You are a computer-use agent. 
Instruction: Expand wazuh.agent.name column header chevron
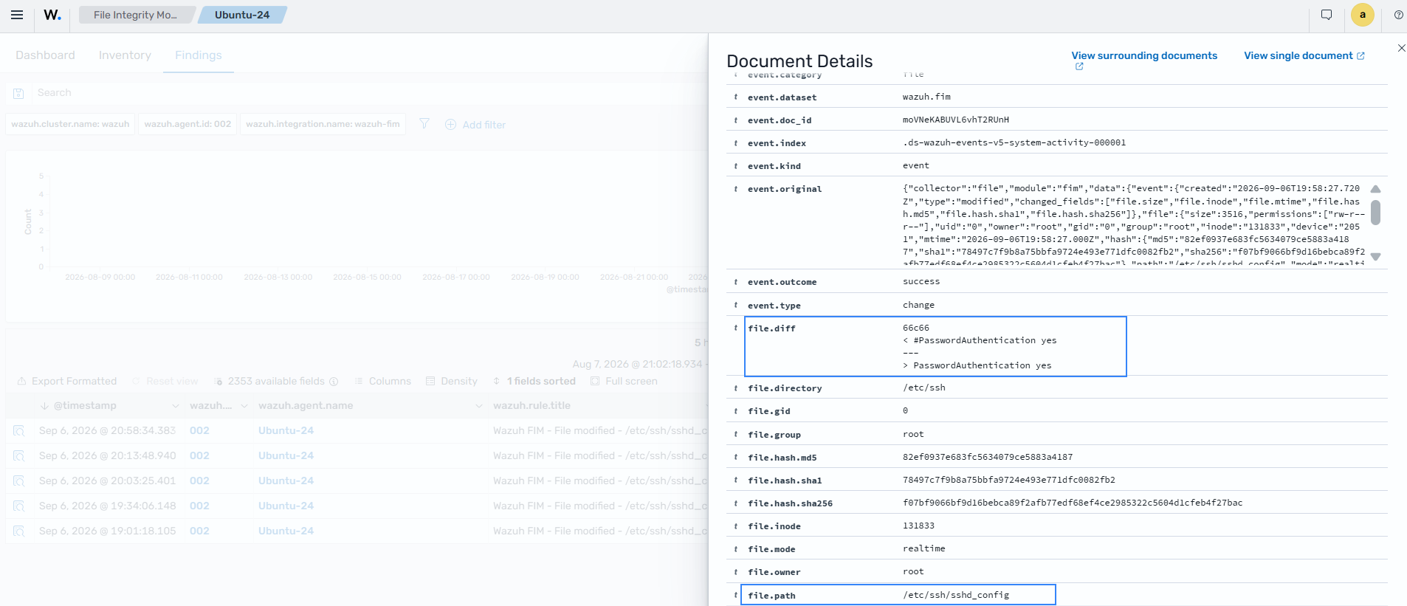[478, 406]
